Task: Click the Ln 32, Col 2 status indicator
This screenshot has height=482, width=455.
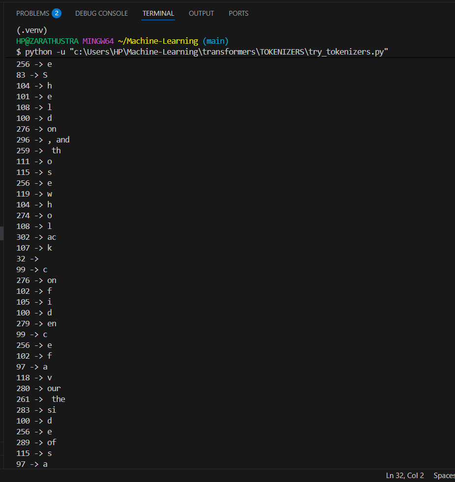Action: pos(405,476)
